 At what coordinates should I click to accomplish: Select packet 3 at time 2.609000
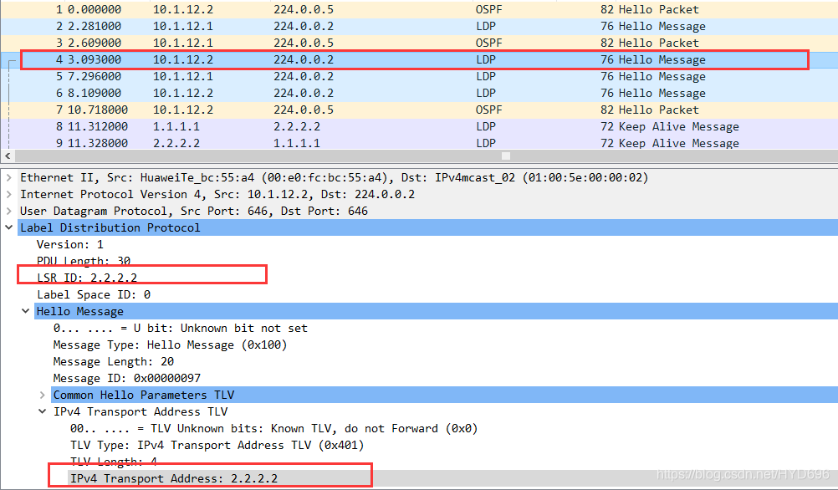(419, 43)
